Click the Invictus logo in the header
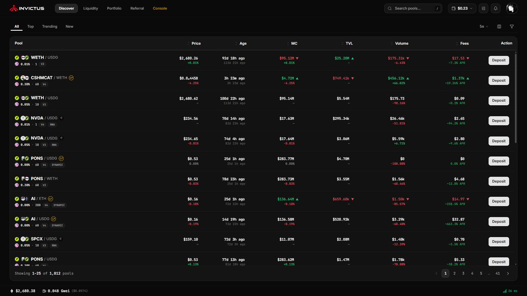This screenshot has height=296, width=527. 27,8
